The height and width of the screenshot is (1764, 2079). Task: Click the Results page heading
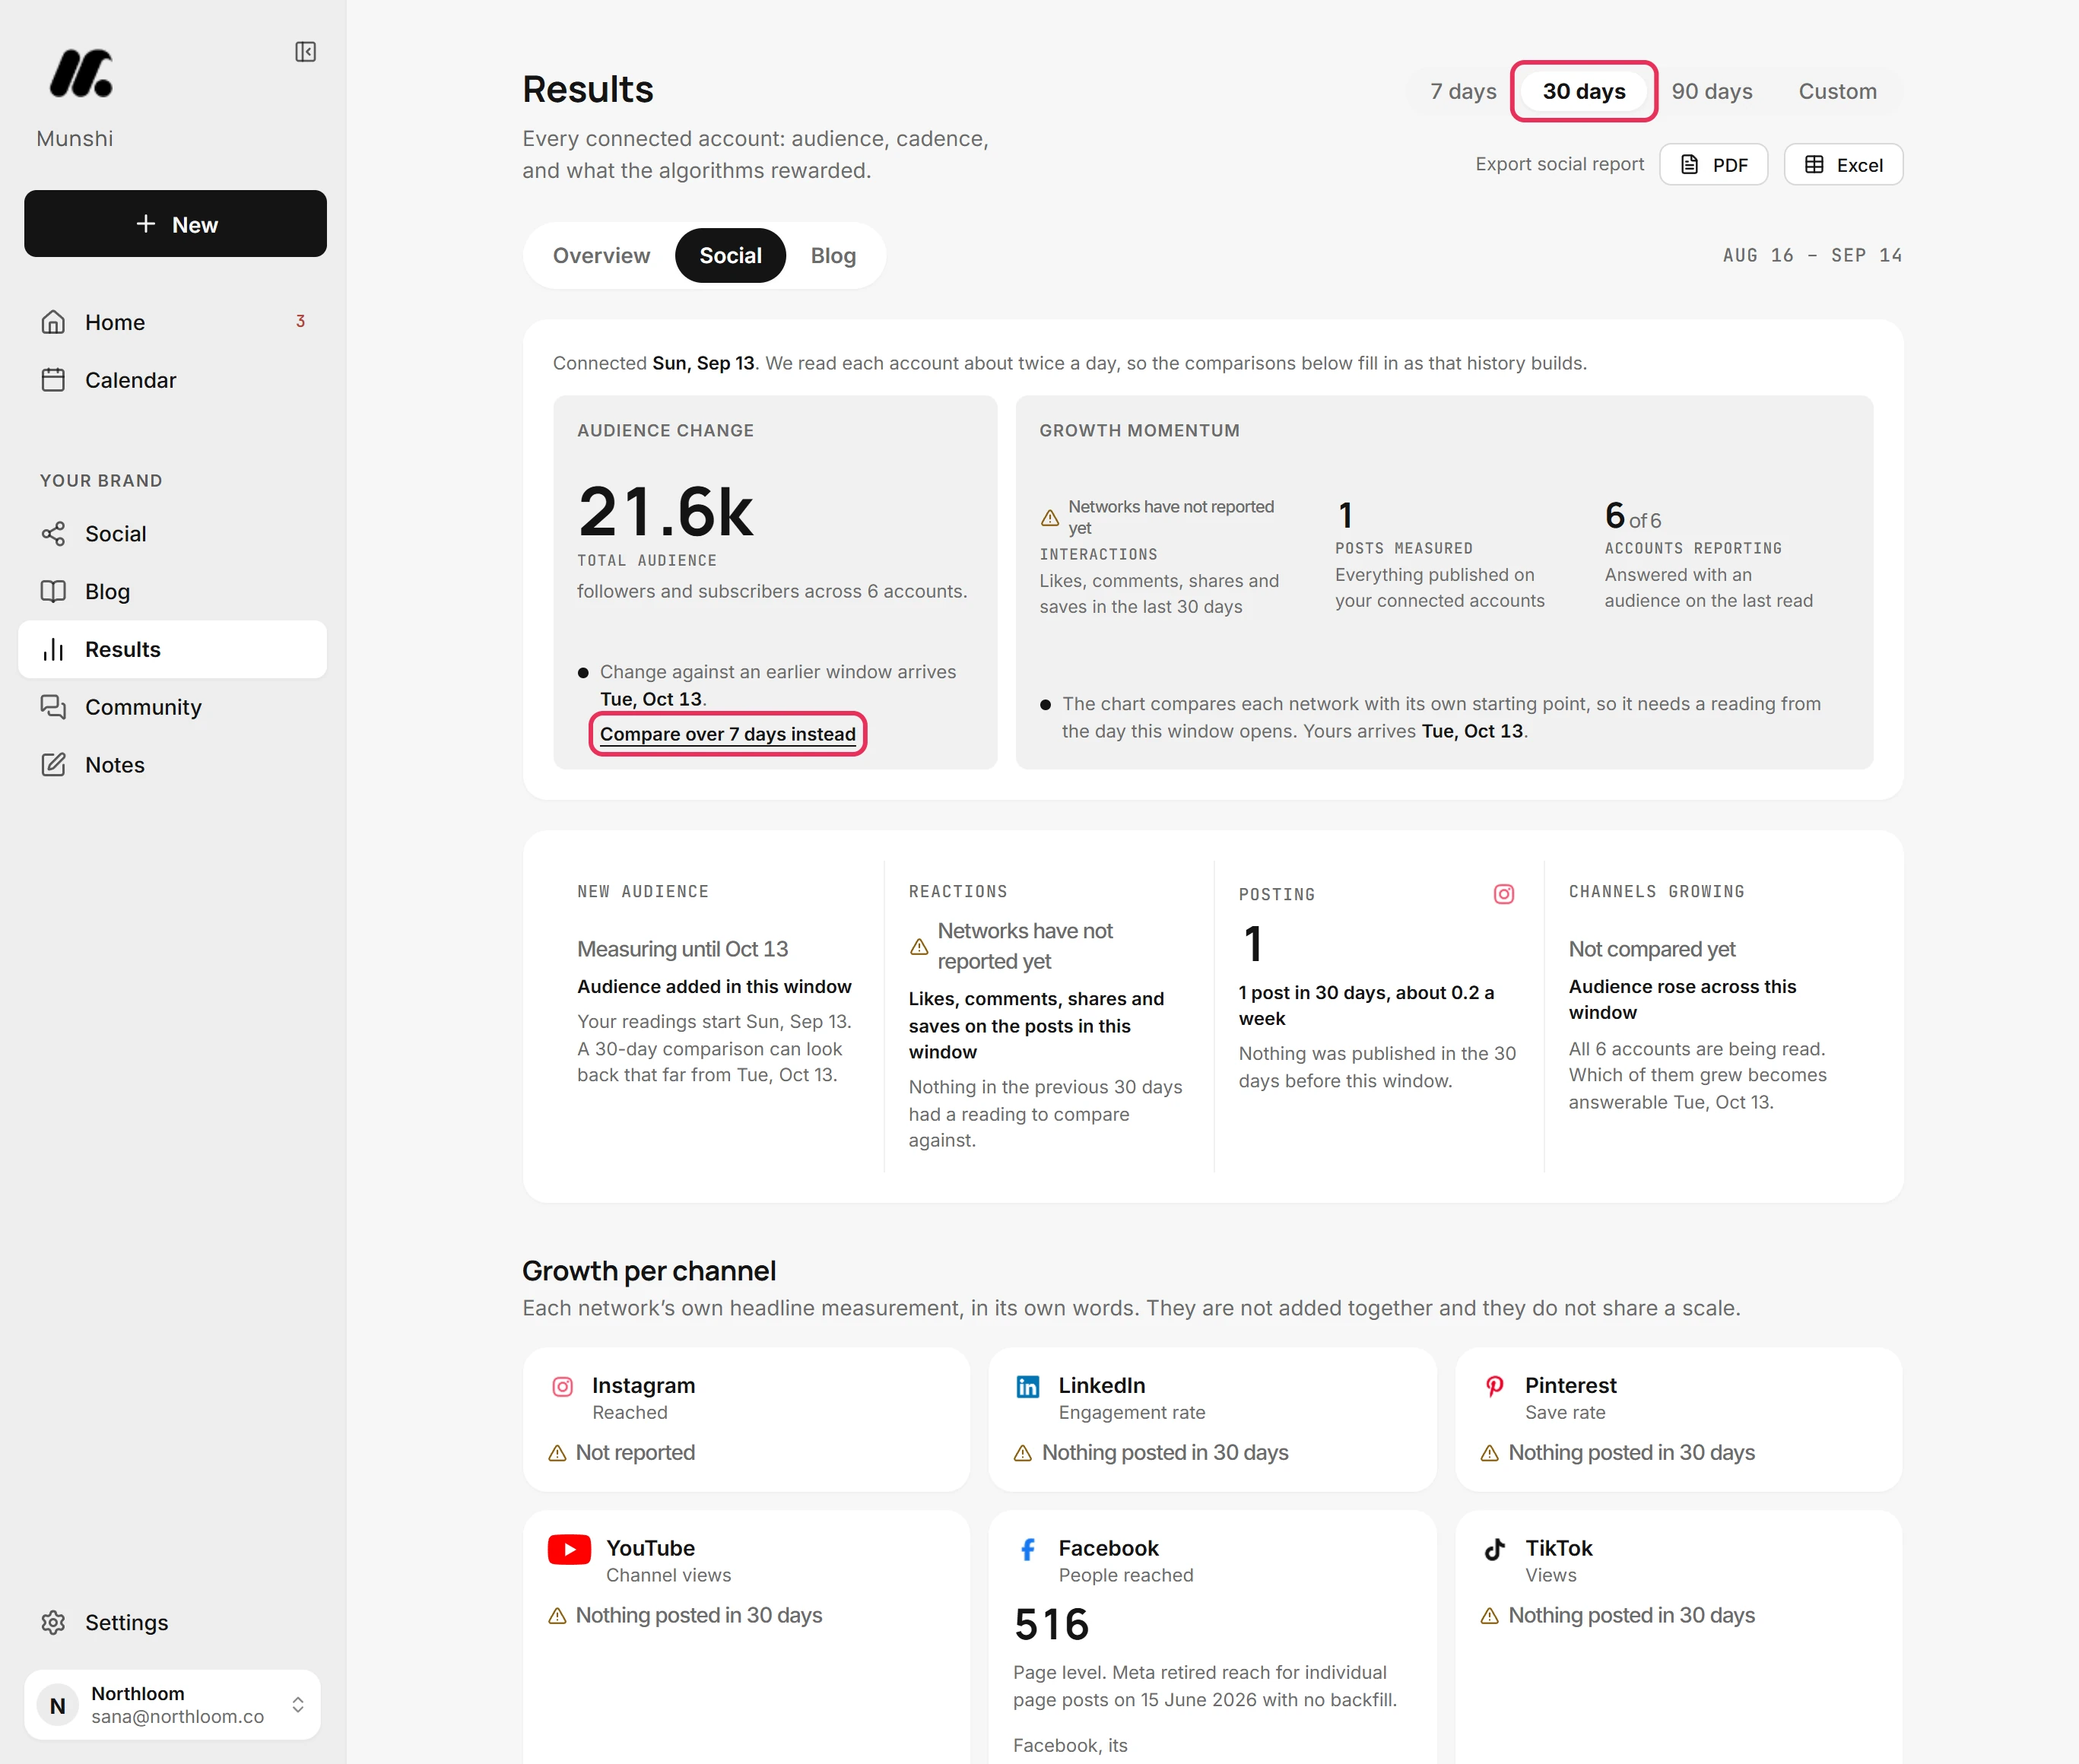pyautogui.click(x=588, y=89)
